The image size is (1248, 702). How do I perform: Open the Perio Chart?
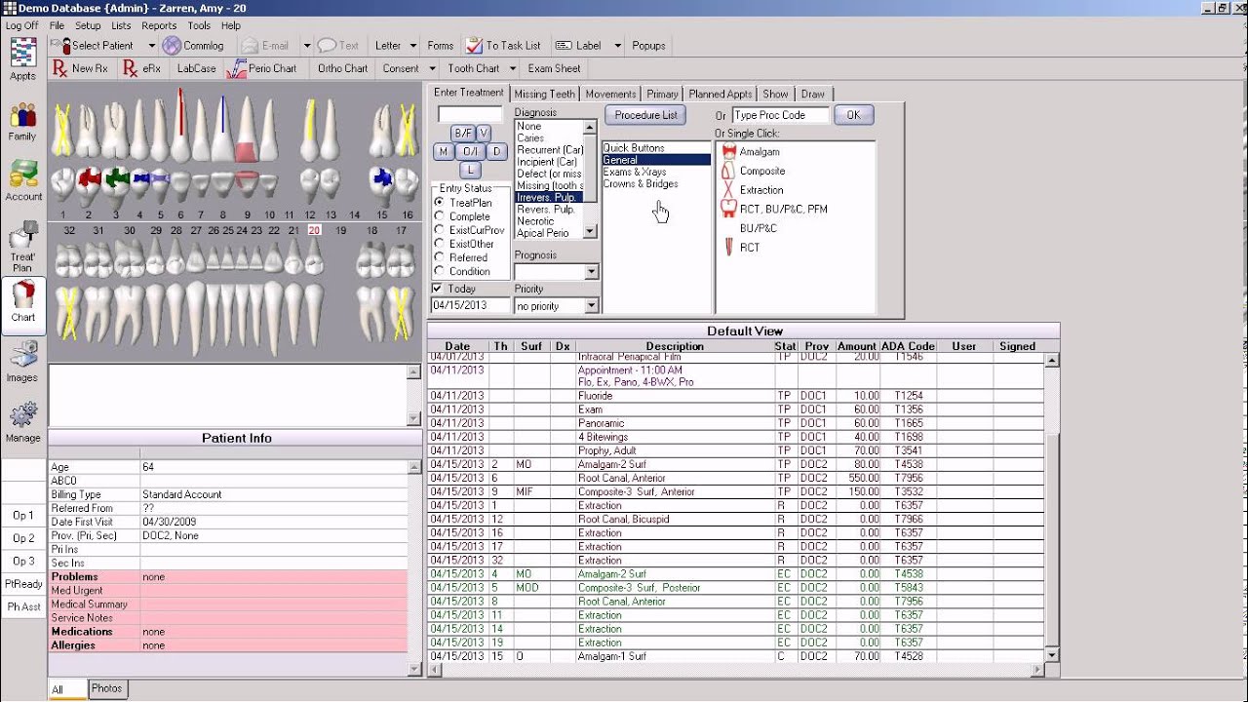[261, 69]
